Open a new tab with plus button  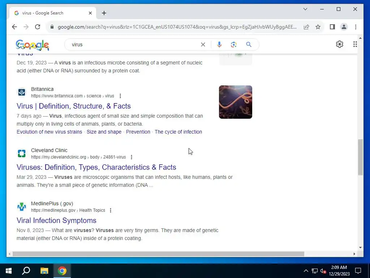(x=104, y=13)
